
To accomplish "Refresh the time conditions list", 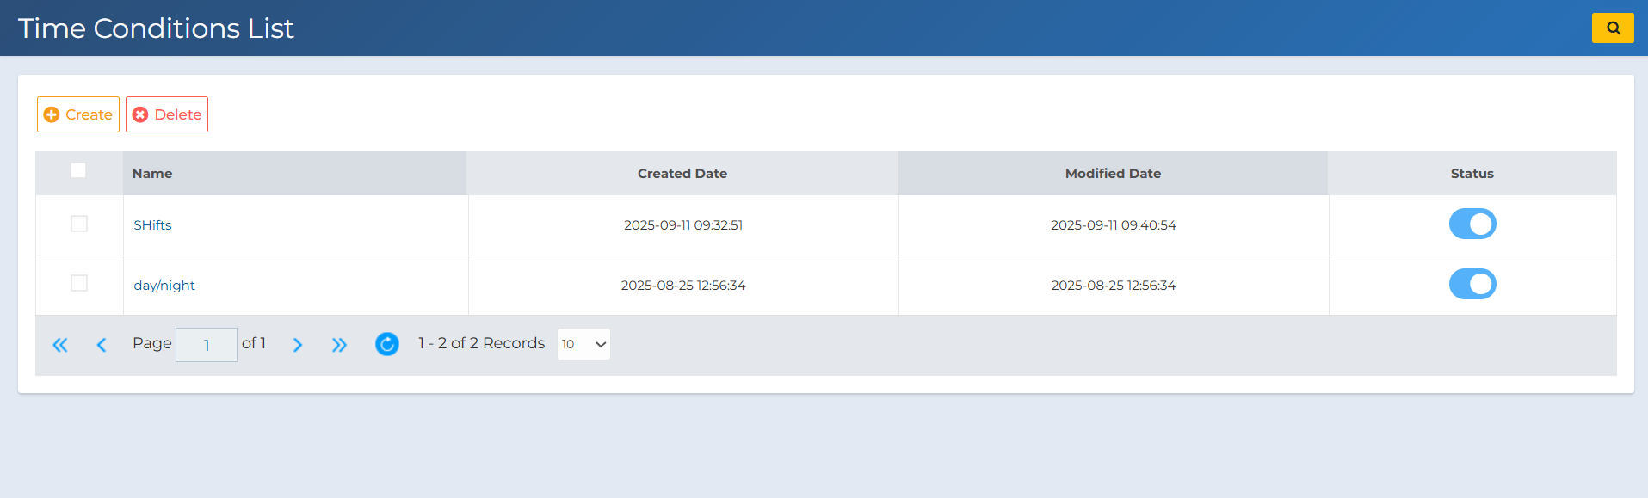I will [x=387, y=344].
